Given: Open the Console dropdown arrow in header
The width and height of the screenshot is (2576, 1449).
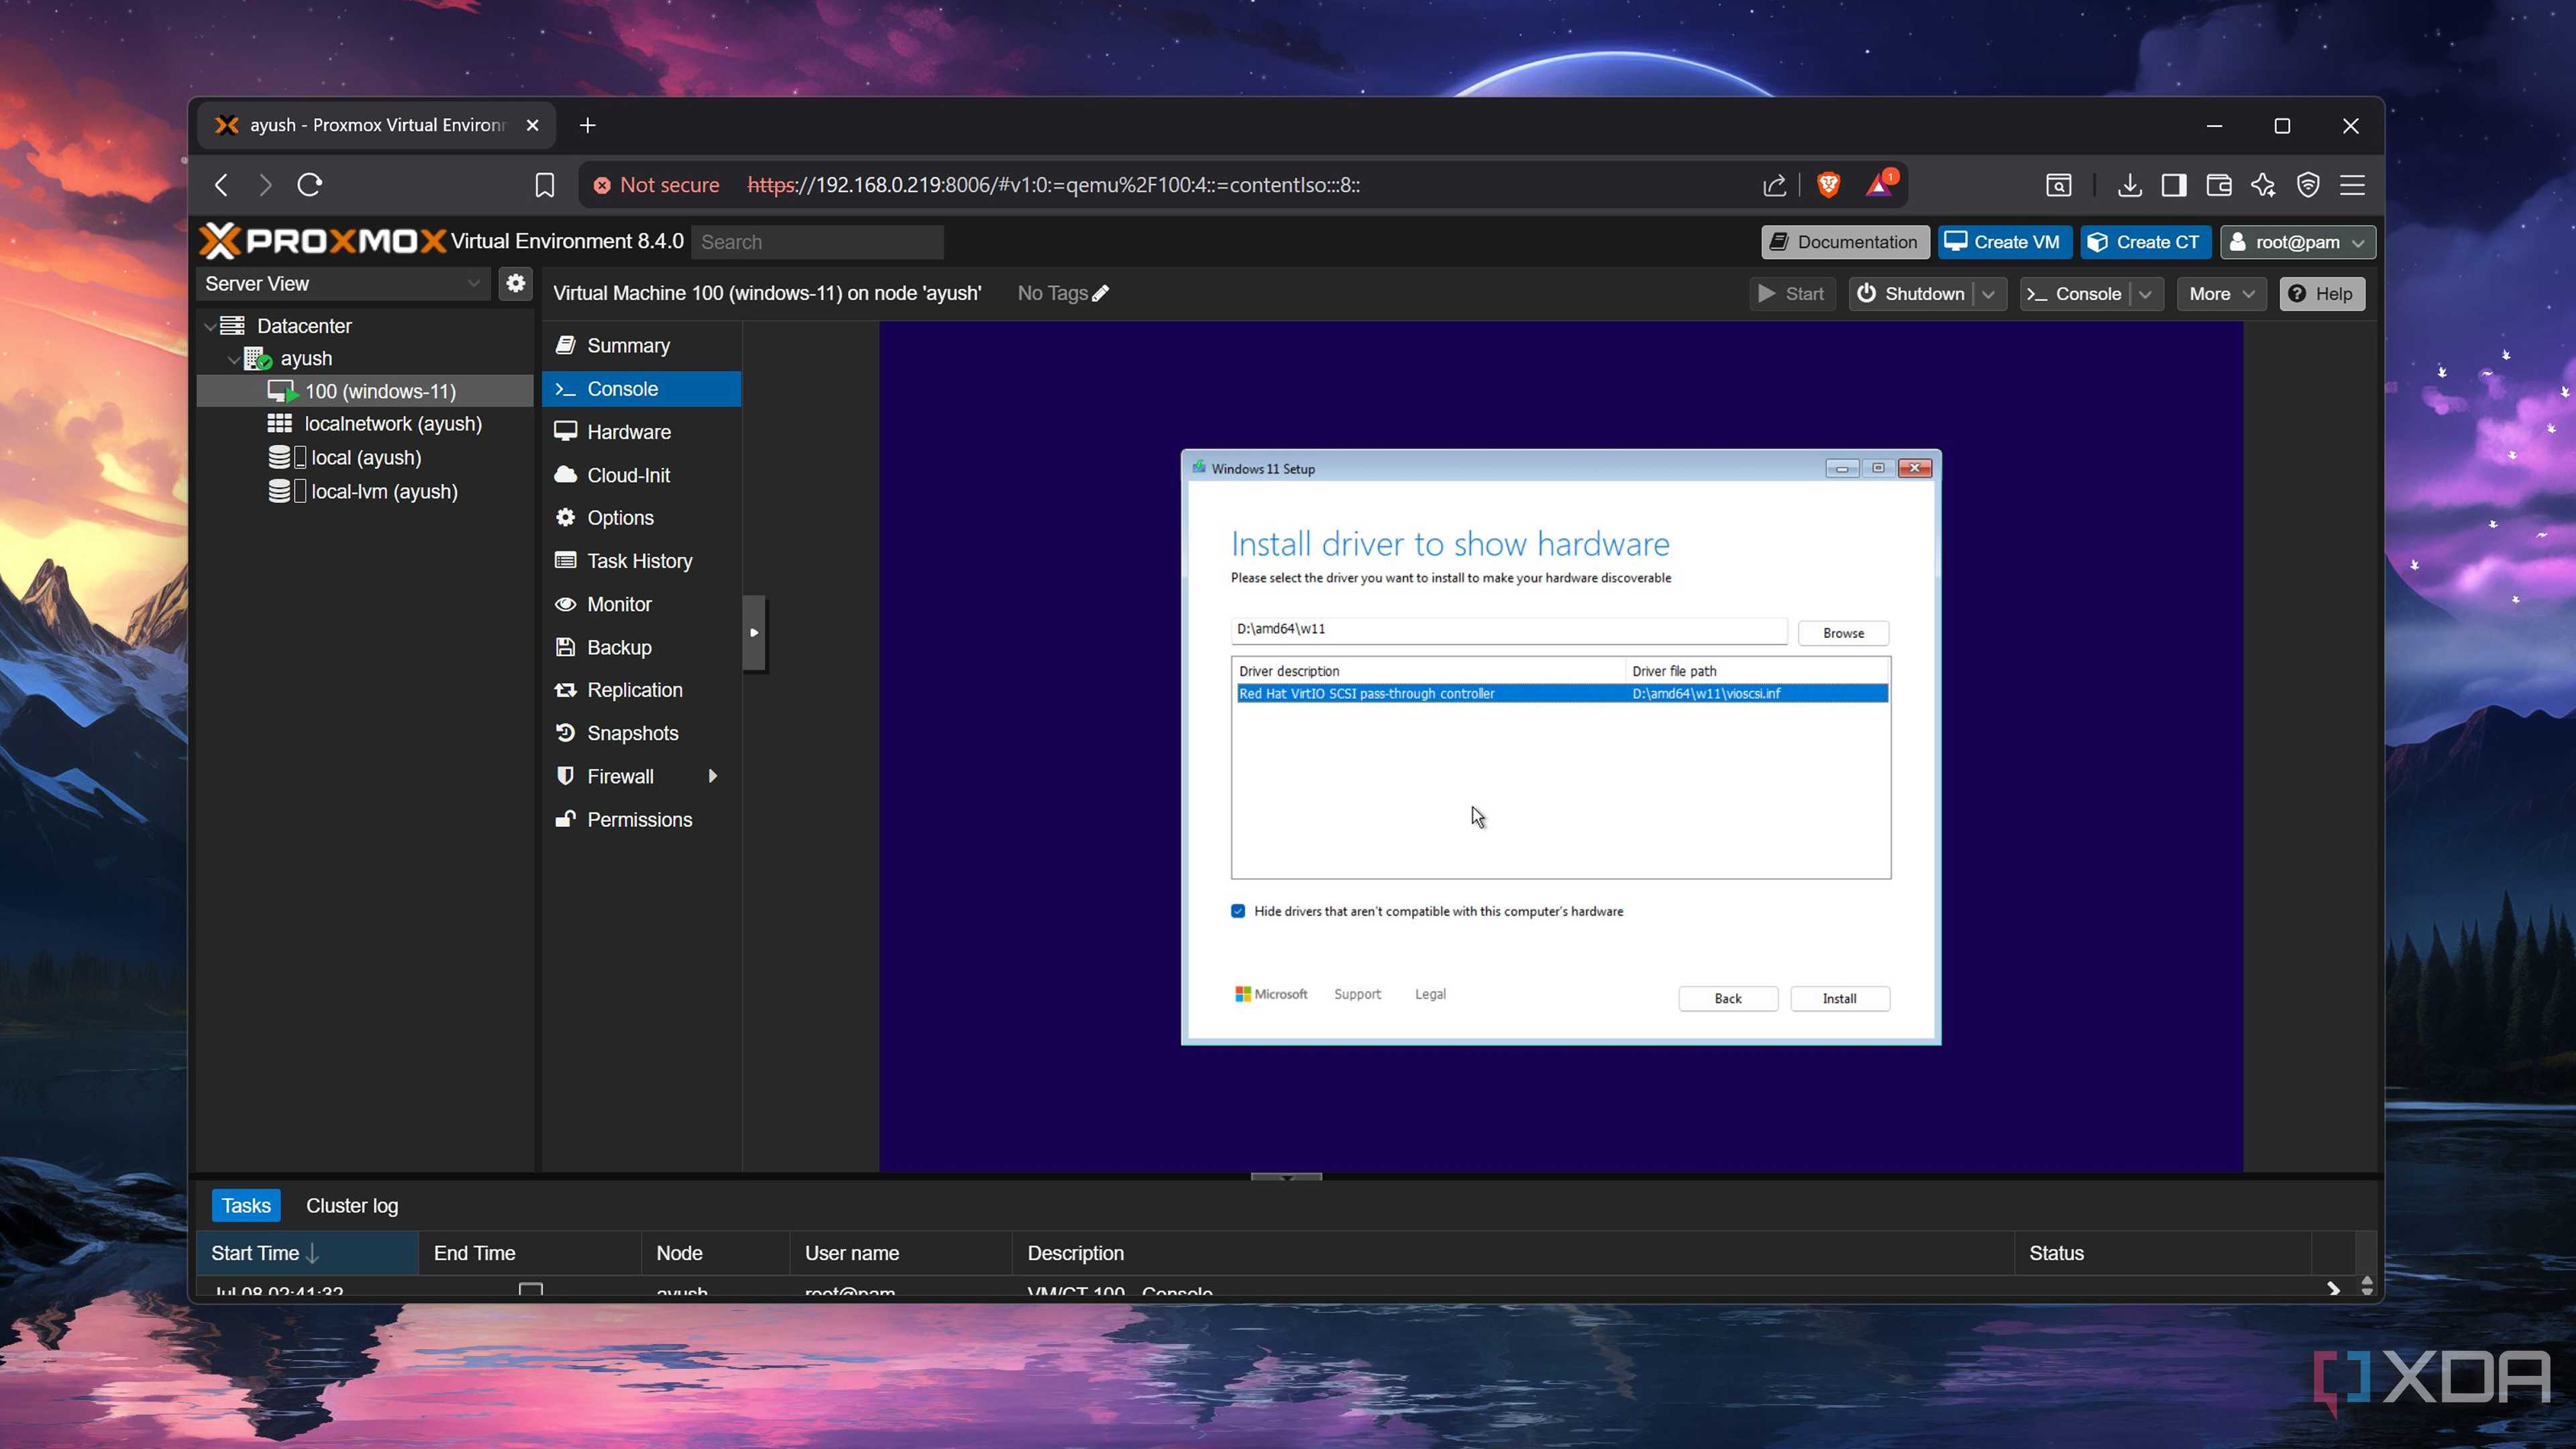Looking at the screenshot, I should tap(2145, 294).
